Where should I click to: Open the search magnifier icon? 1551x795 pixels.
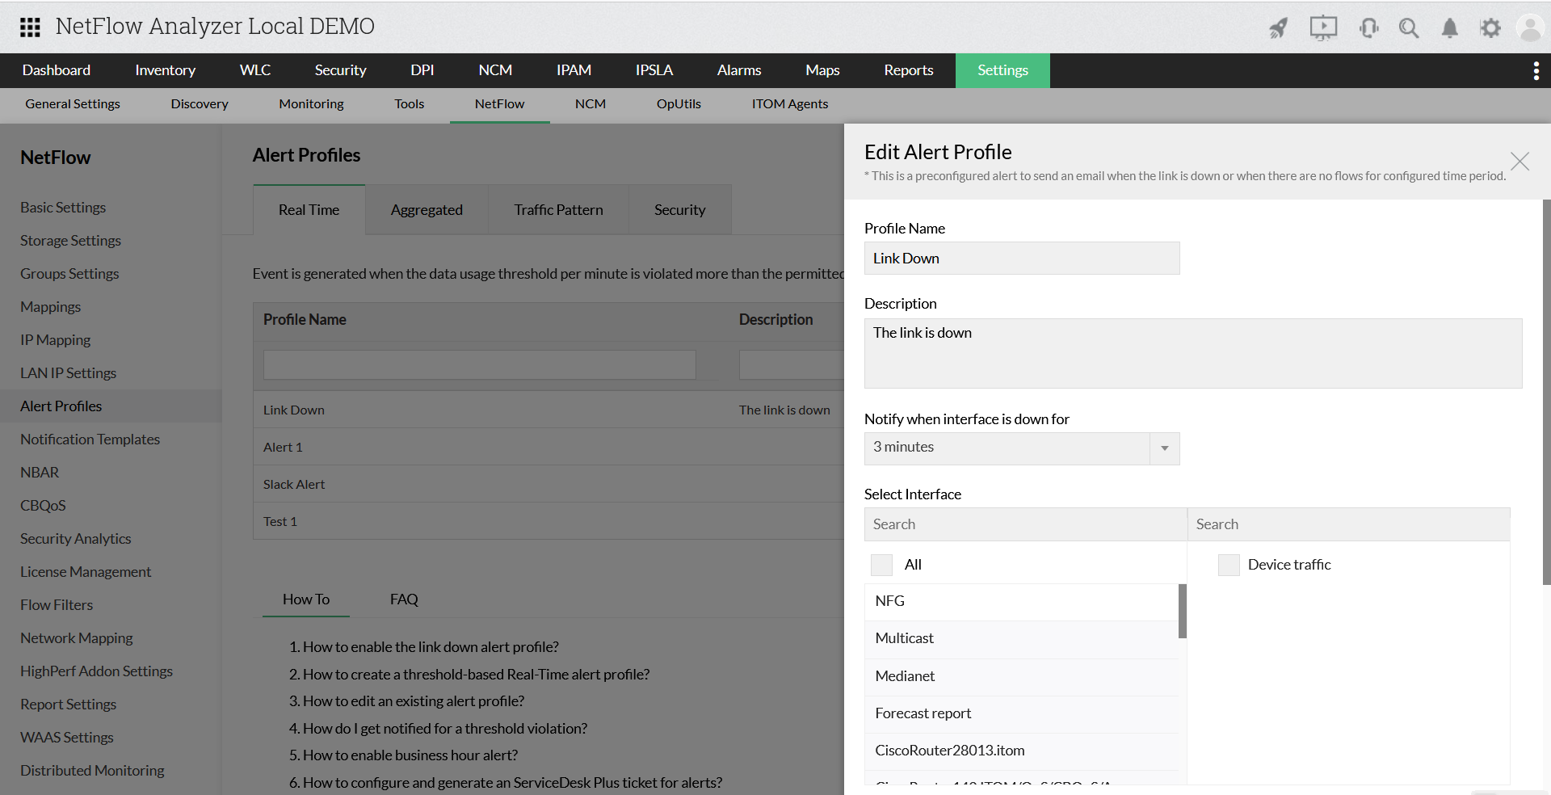point(1409,28)
